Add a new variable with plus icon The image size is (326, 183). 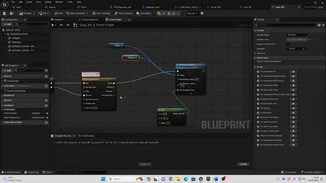pyautogui.click(x=46, y=105)
